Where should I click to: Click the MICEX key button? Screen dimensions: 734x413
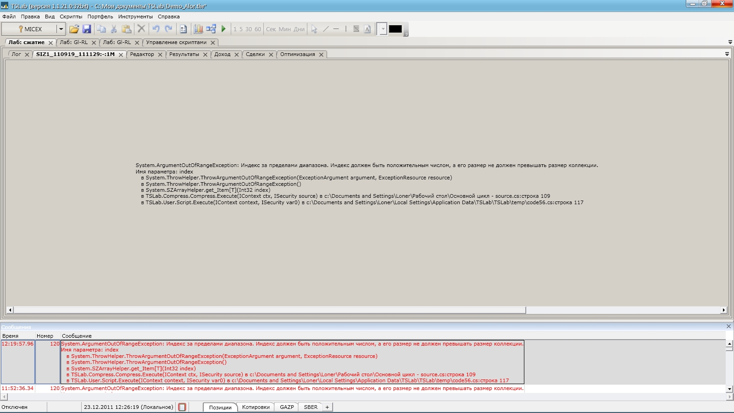(29, 29)
